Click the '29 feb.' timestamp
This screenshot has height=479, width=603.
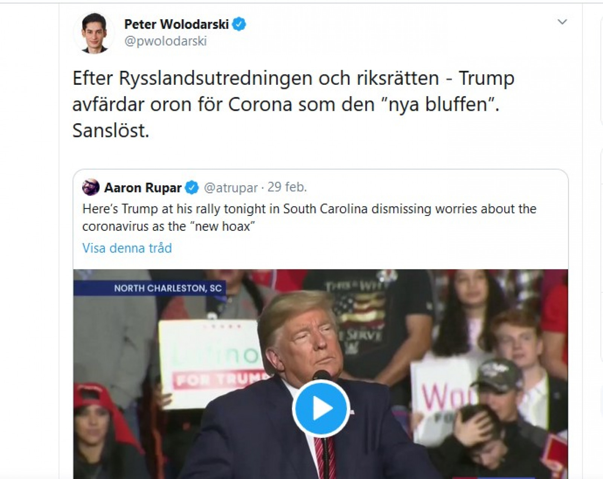[x=287, y=187]
